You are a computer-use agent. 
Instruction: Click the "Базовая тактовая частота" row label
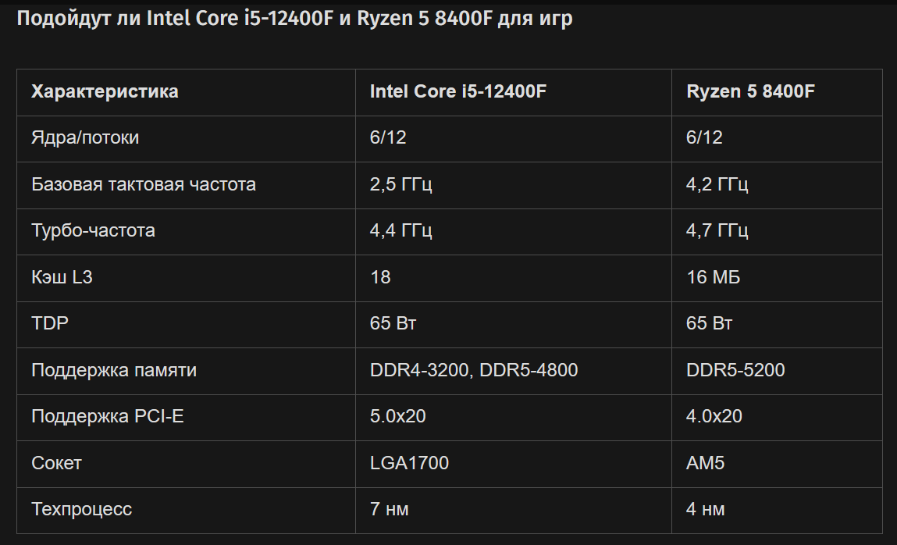144,185
